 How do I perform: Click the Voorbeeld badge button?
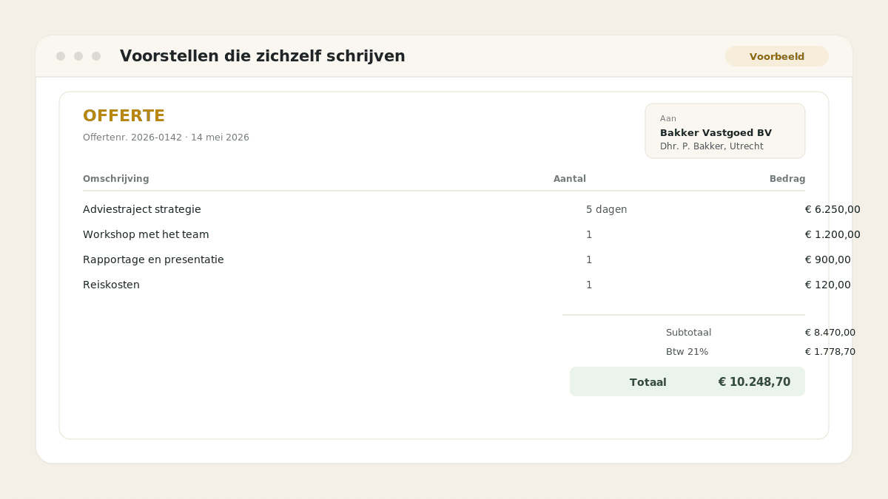(x=777, y=56)
